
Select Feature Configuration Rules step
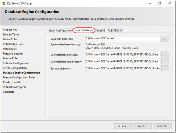click(x=19, y=77)
